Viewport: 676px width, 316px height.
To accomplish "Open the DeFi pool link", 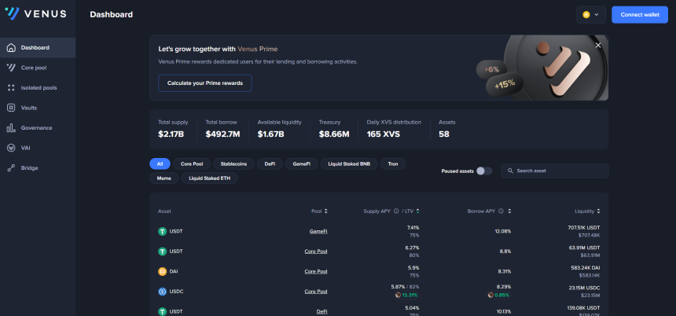I will (322, 311).
